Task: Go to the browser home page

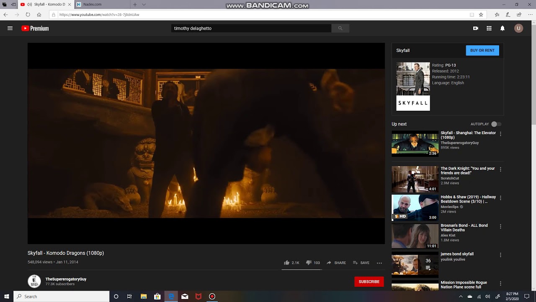Action: point(39,15)
